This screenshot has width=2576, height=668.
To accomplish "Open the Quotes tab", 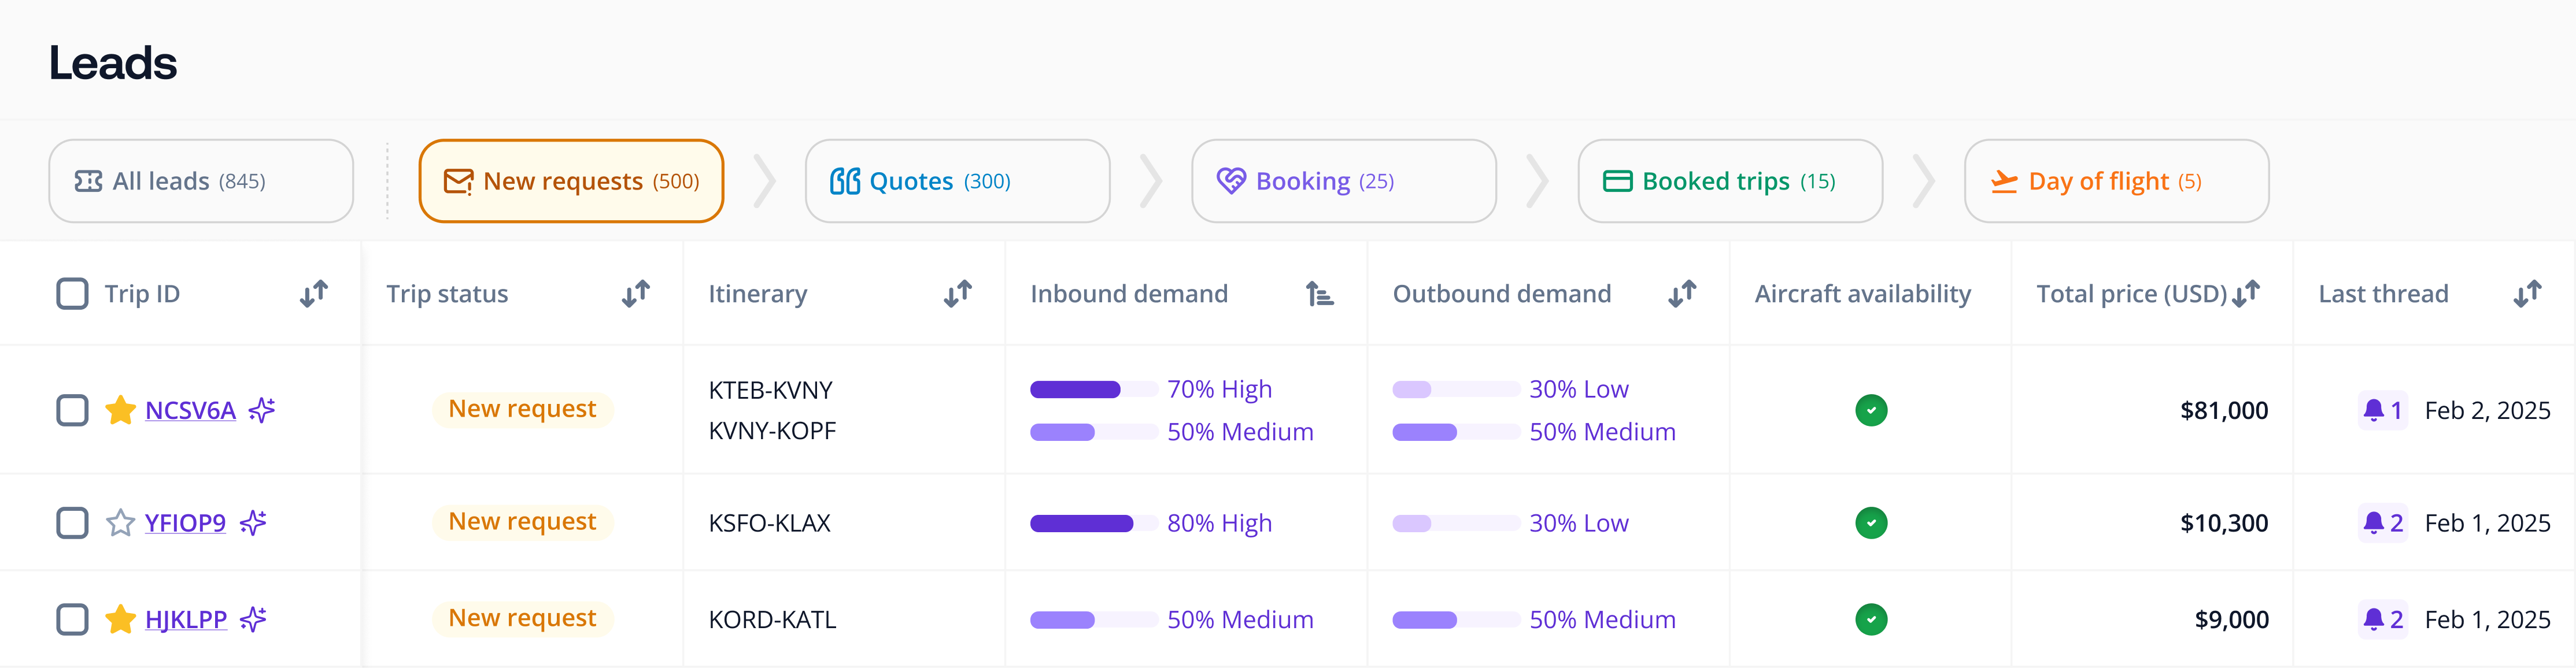I will 957,181.
